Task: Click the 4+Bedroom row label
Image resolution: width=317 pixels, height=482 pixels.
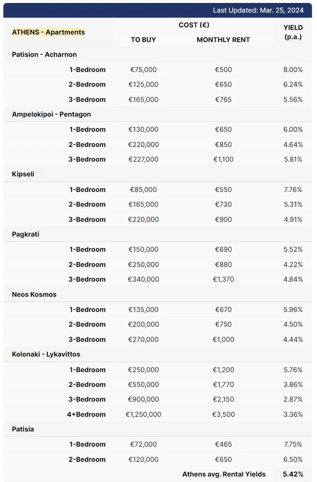Action: [86, 414]
